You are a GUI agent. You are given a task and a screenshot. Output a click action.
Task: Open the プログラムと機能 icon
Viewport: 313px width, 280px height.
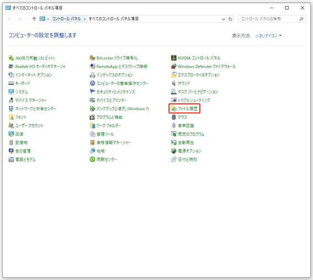92,117
